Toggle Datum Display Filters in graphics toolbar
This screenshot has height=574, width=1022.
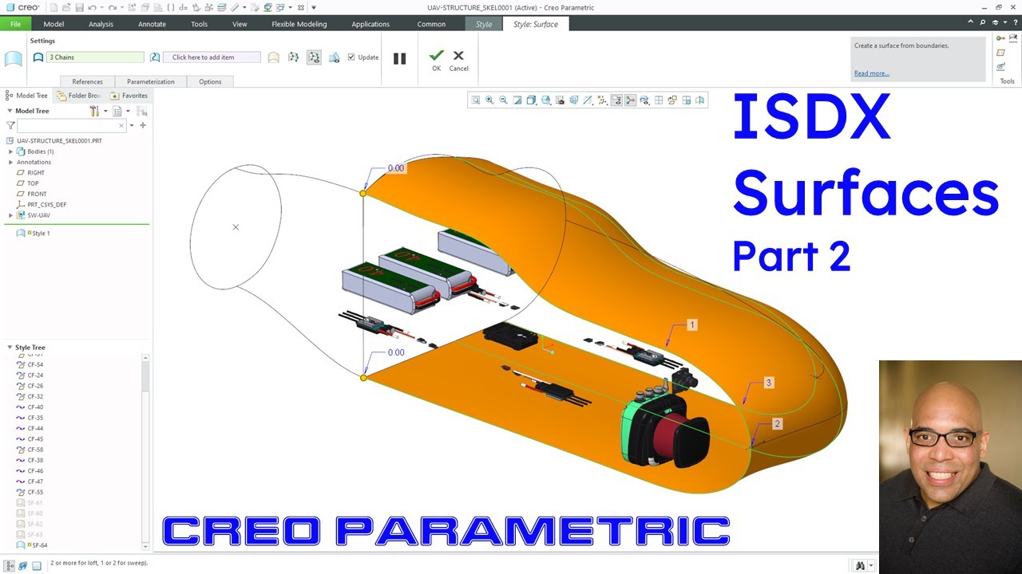pyautogui.click(x=602, y=100)
